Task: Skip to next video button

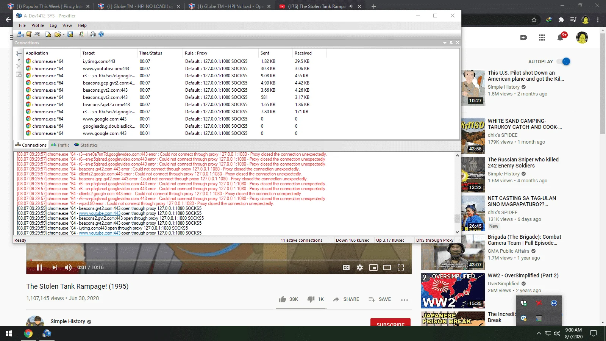Action: point(55,267)
